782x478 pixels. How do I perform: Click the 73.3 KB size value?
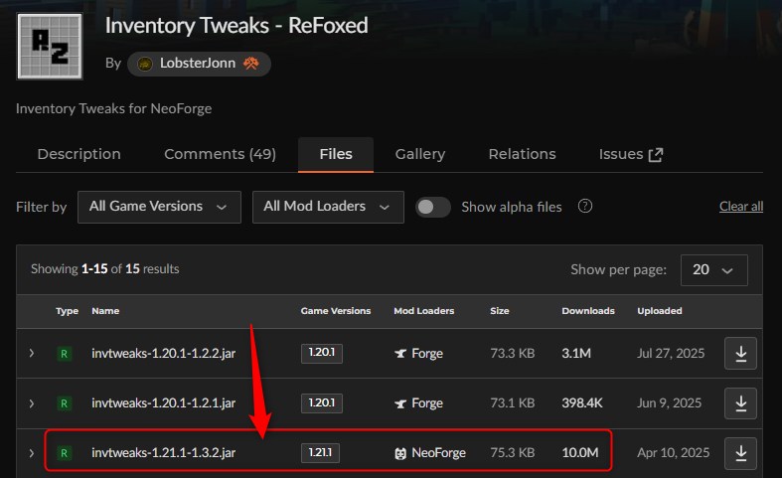click(512, 353)
